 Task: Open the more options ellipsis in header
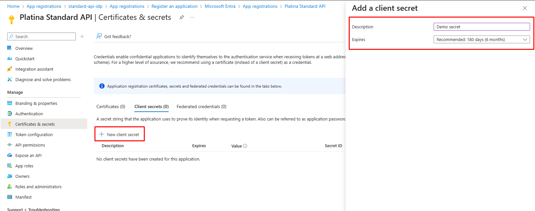pyautogui.click(x=192, y=17)
